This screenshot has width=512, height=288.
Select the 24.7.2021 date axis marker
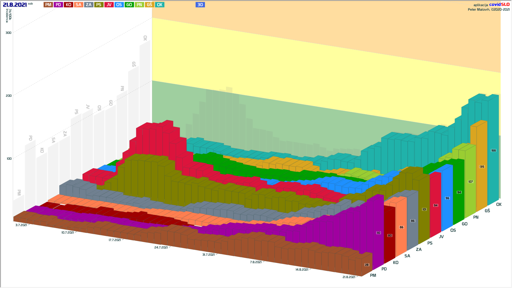[161, 247]
